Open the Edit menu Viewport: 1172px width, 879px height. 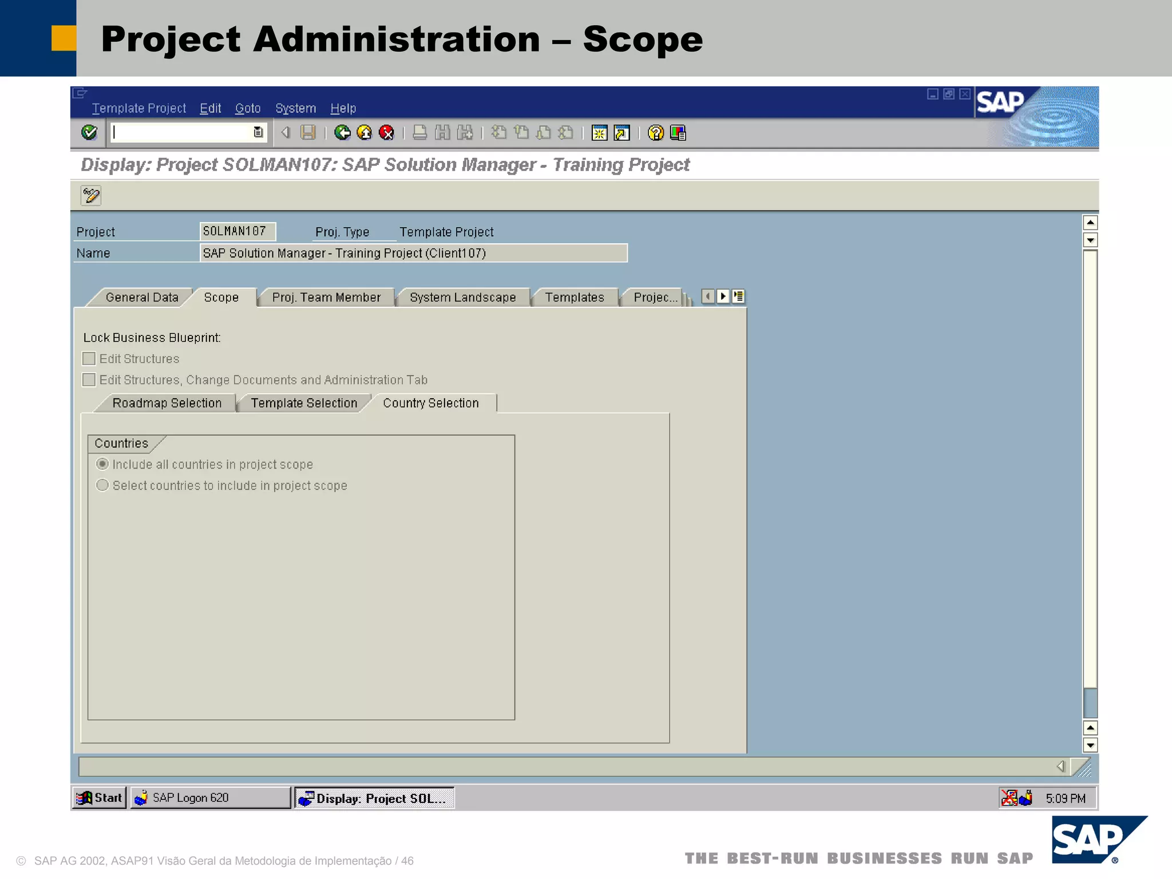pos(210,108)
